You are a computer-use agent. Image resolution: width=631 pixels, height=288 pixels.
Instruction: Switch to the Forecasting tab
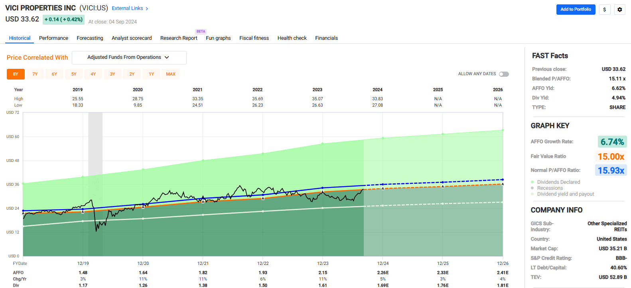[90, 38]
